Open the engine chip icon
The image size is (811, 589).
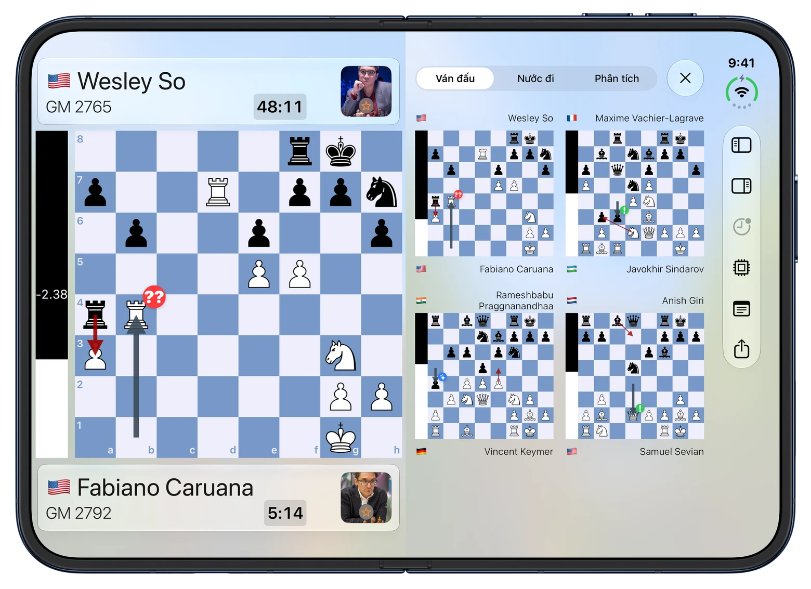[x=741, y=268]
